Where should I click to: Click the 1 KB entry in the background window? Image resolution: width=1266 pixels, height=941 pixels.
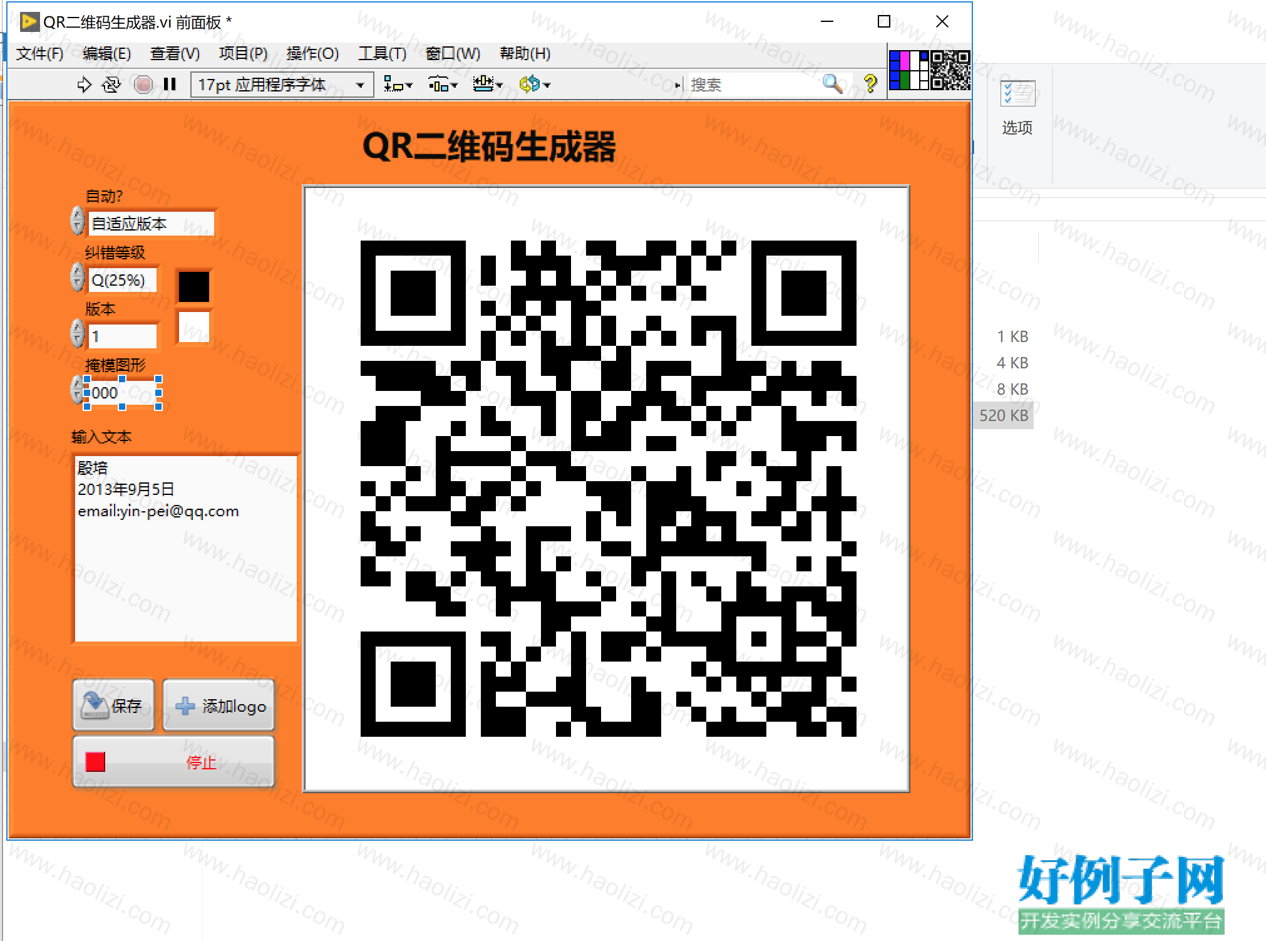pyautogui.click(x=1012, y=336)
